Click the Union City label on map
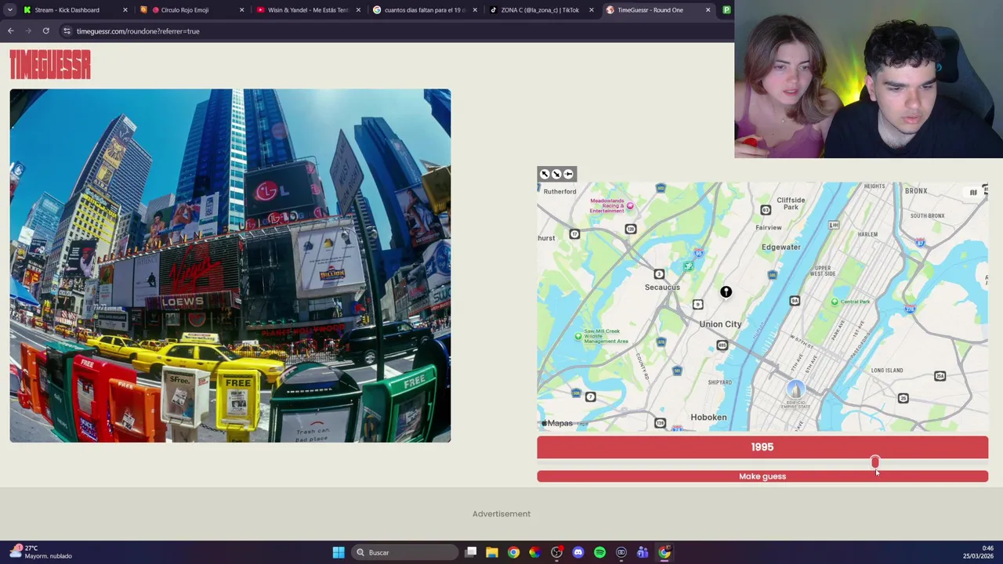 tap(720, 324)
